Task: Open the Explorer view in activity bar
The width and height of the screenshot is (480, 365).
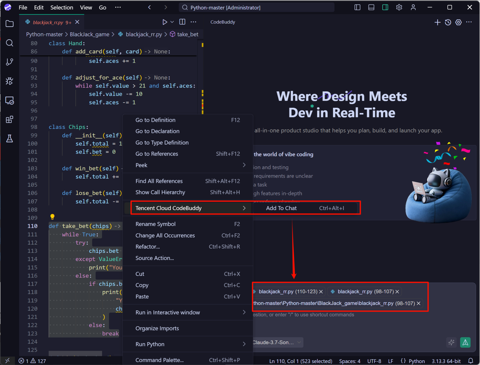Action: click(10, 24)
